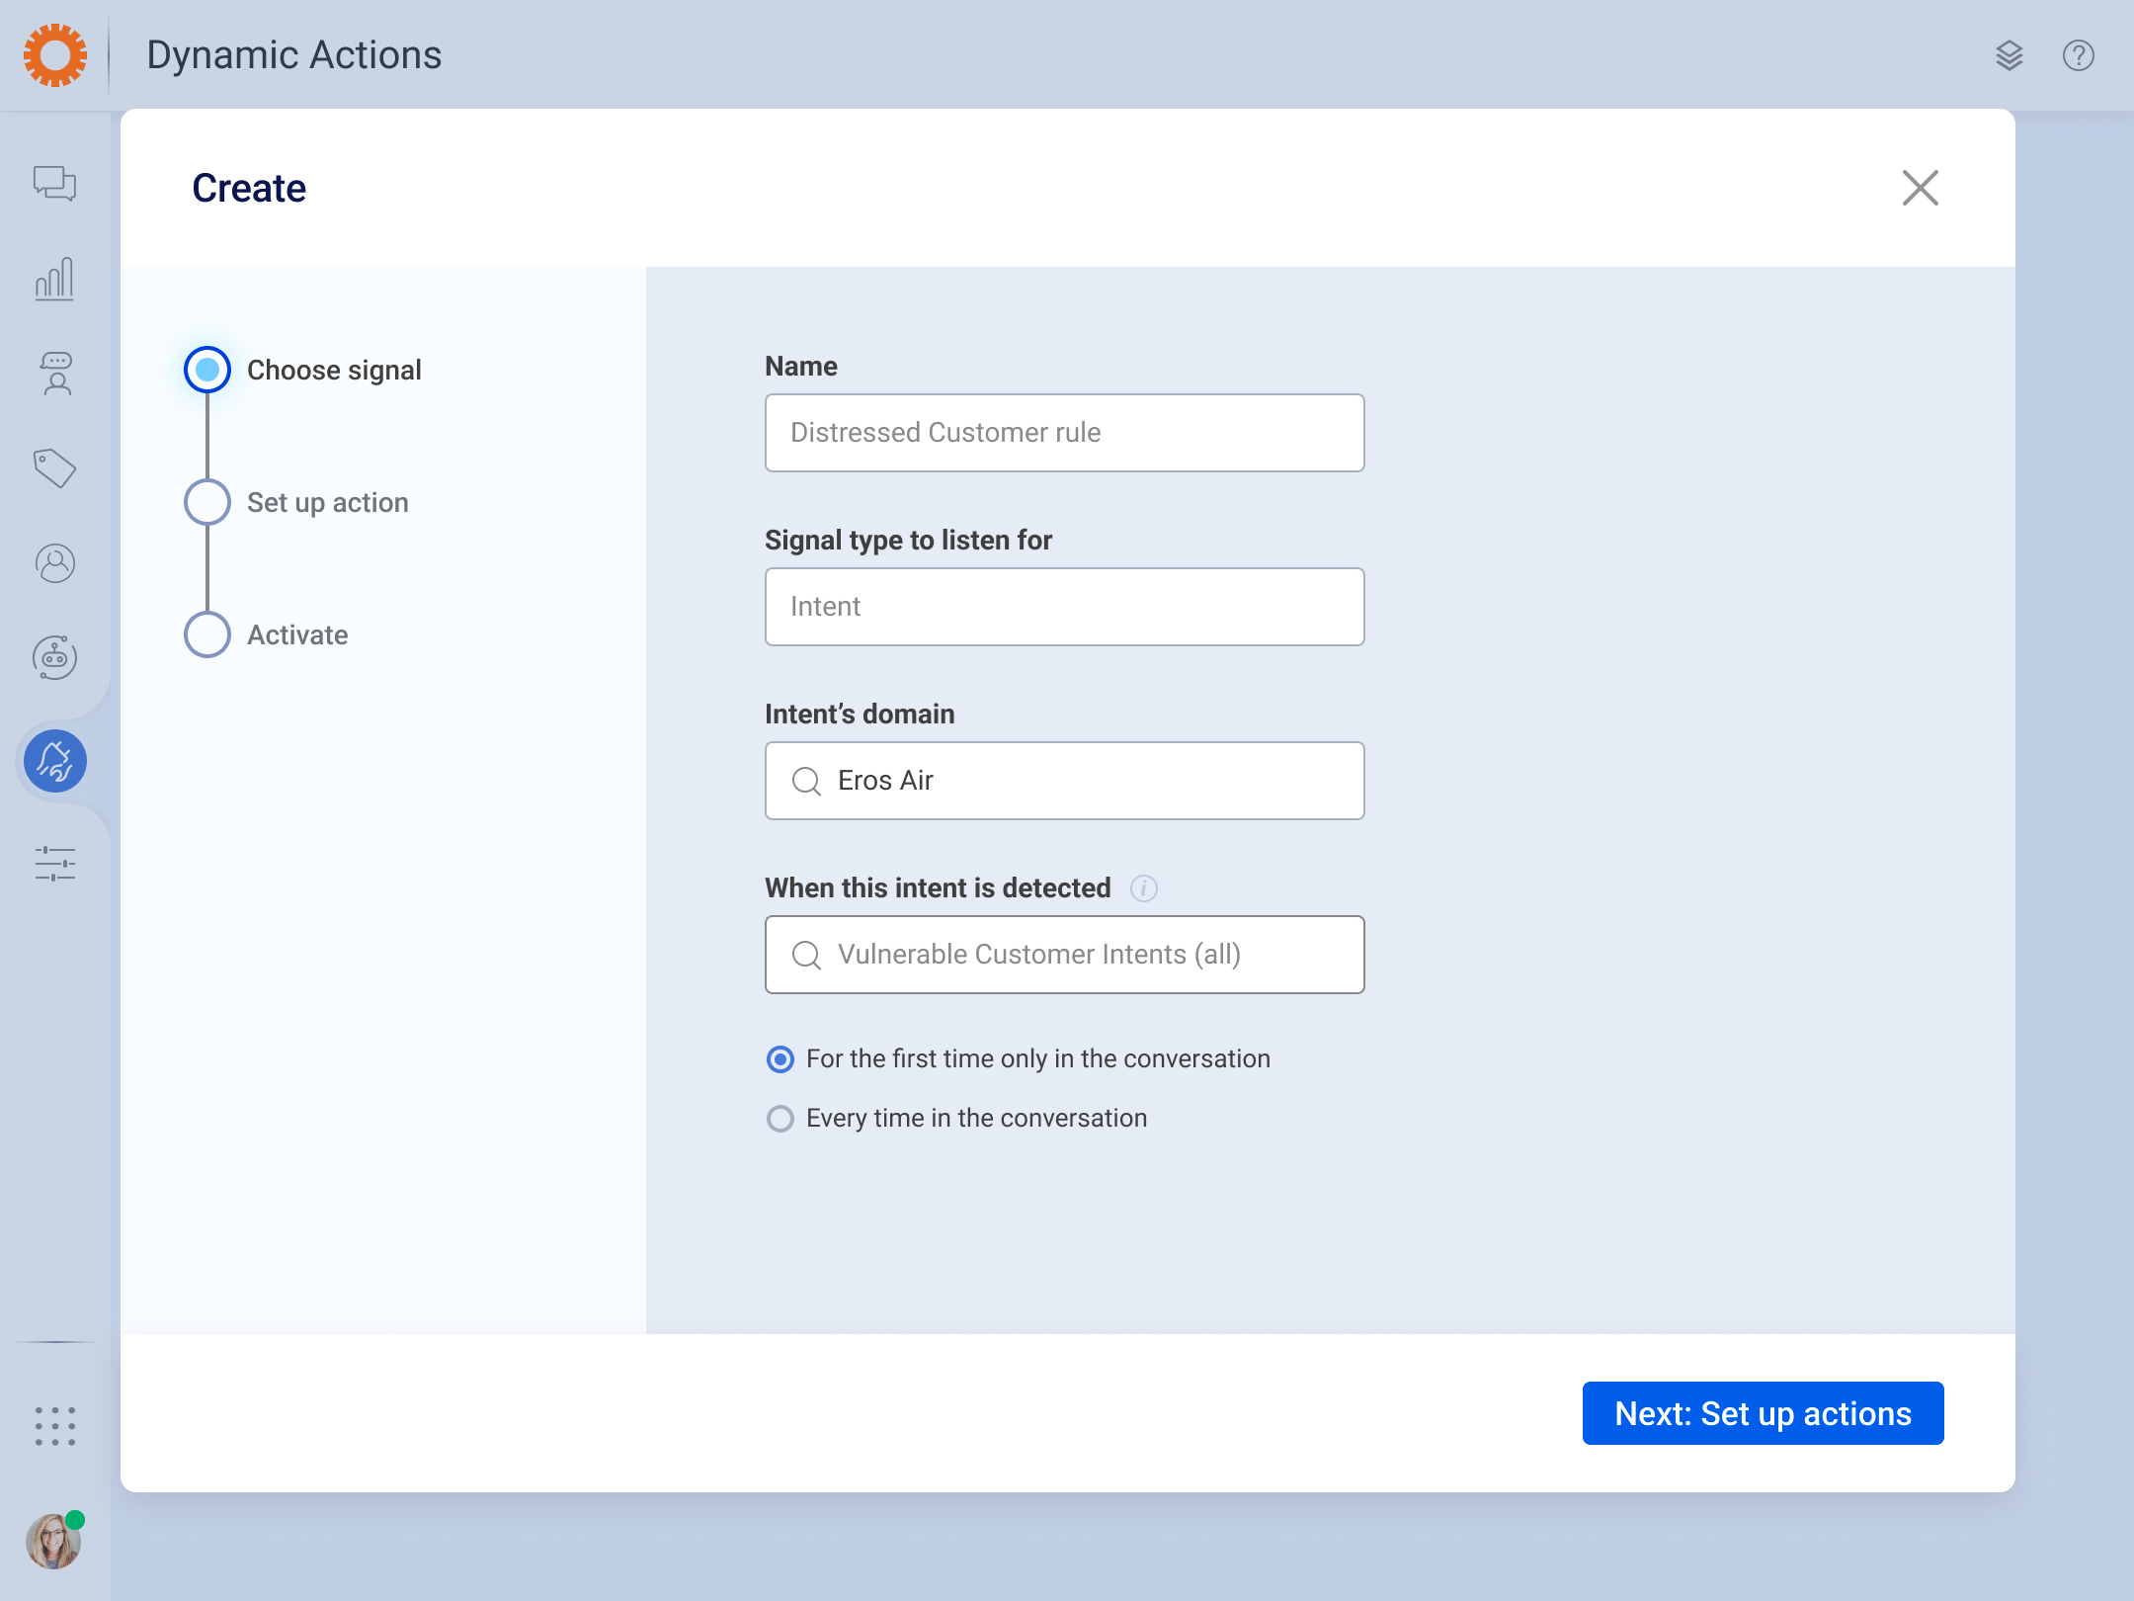Close the Create dialog
Screen dimensions: 2134x1601
(x=1920, y=188)
